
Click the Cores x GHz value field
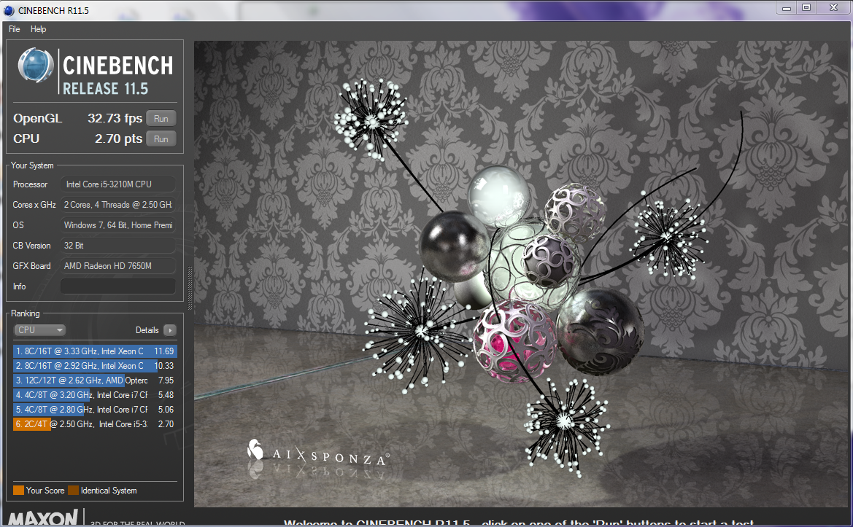(x=118, y=205)
